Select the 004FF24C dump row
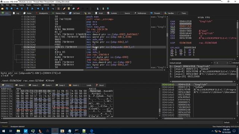This screenshot has width=239, height=134. pyautogui.click(x=57, y=91)
